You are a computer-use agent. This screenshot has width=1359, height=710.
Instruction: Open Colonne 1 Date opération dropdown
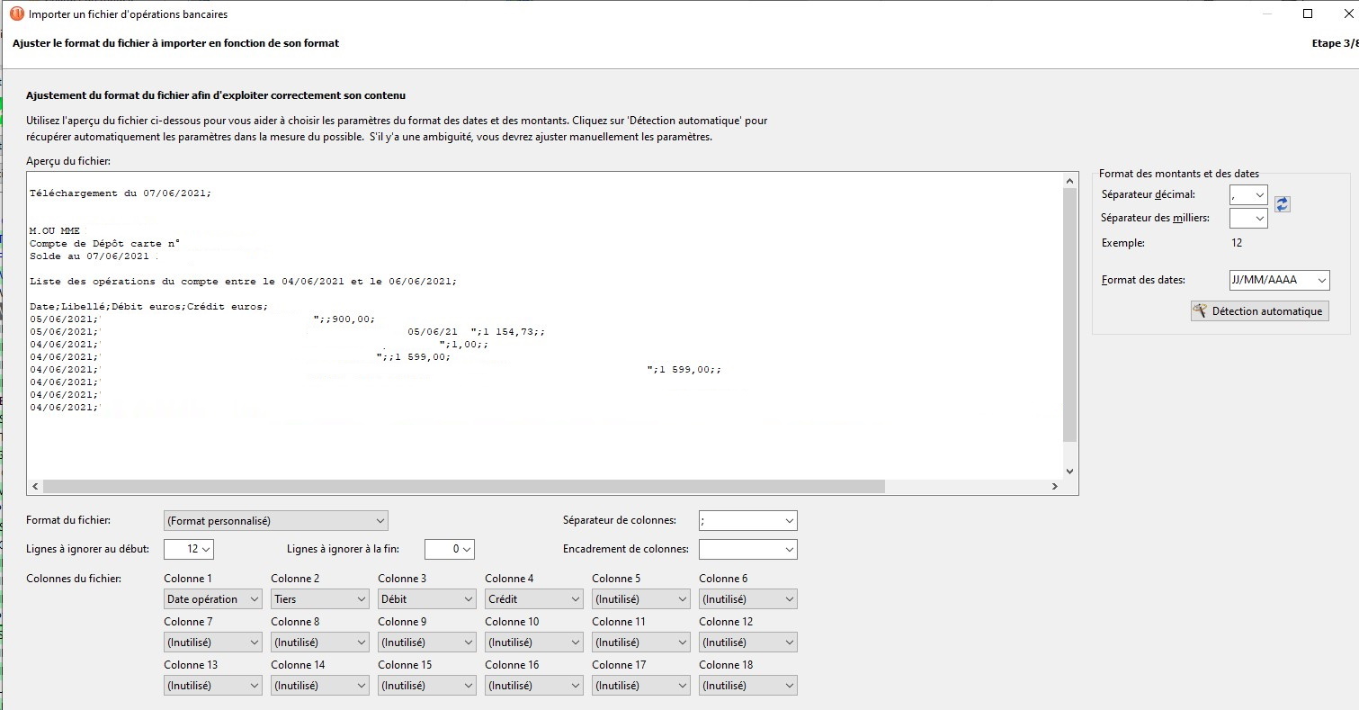212,599
